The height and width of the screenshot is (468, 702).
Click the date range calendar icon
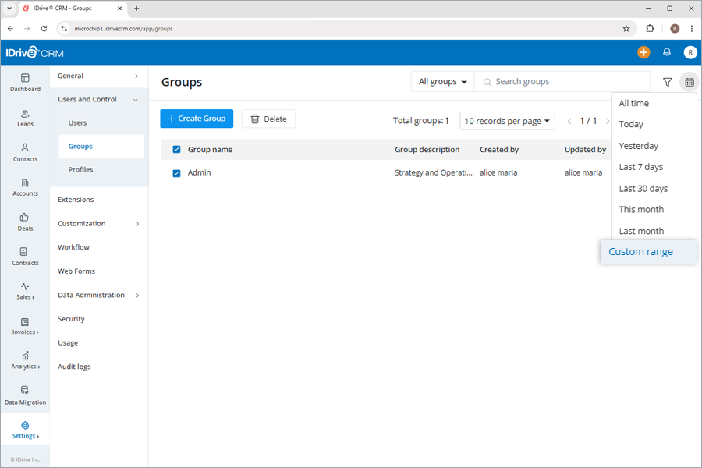click(690, 81)
